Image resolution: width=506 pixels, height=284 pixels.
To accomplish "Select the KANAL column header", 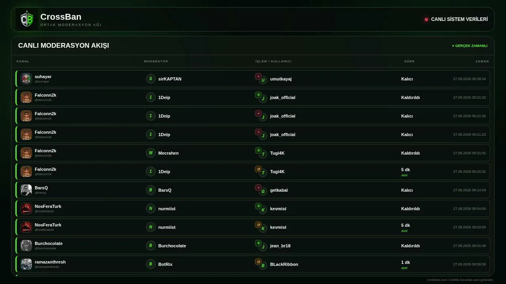I will point(23,61).
